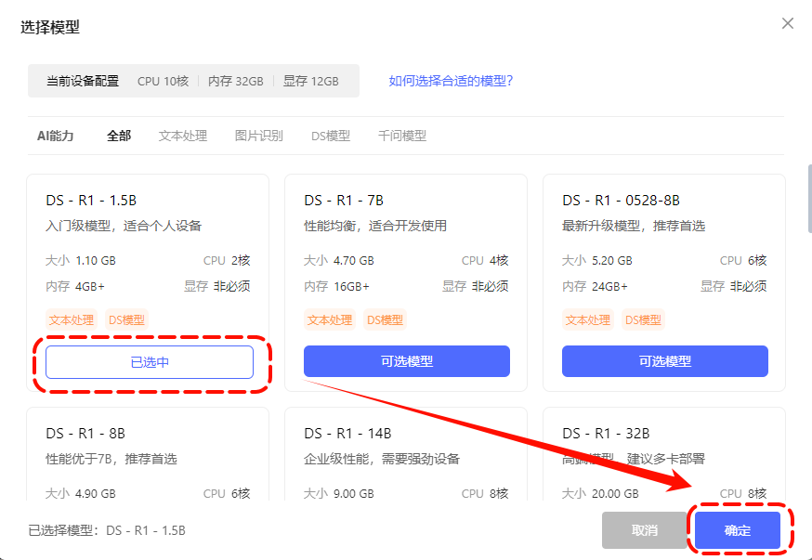This screenshot has height=560, width=812.
Task: Click the DS模型 tag on DS - R1 - 1.5B
Action: click(127, 319)
